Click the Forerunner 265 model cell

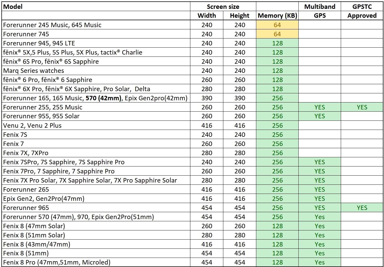[x=26, y=189]
